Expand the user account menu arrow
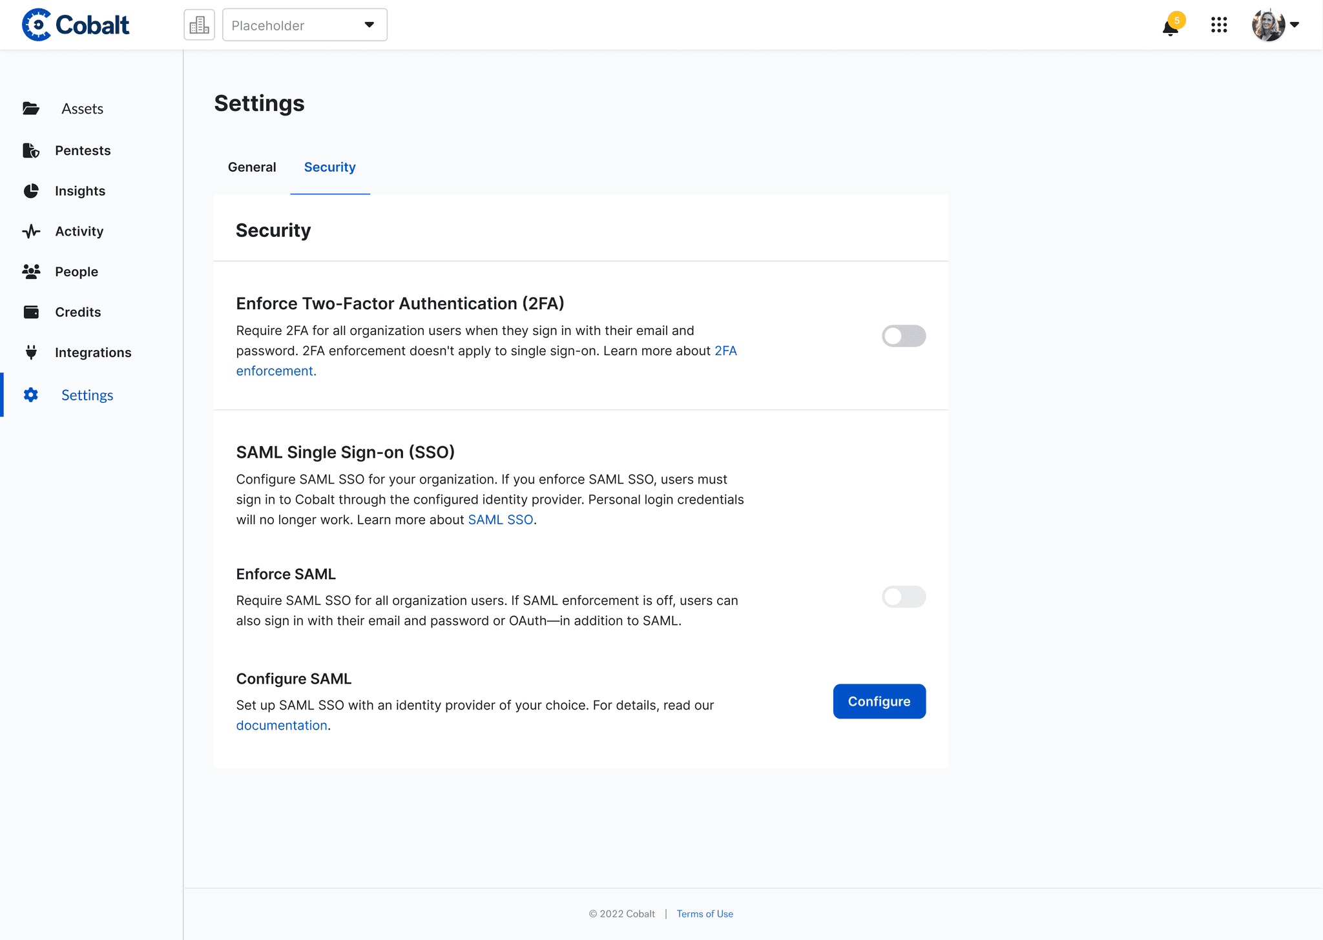Viewport: 1323px width, 940px height. (x=1294, y=25)
